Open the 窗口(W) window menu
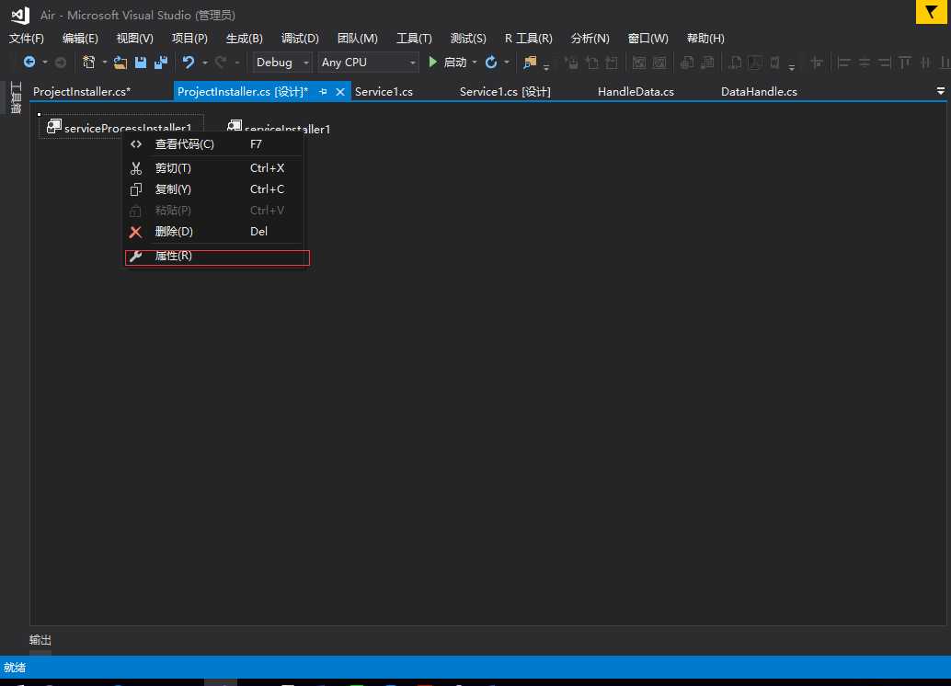Image resolution: width=951 pixels, height=686 pixels. pyautogui.click(x=647, y=39)
